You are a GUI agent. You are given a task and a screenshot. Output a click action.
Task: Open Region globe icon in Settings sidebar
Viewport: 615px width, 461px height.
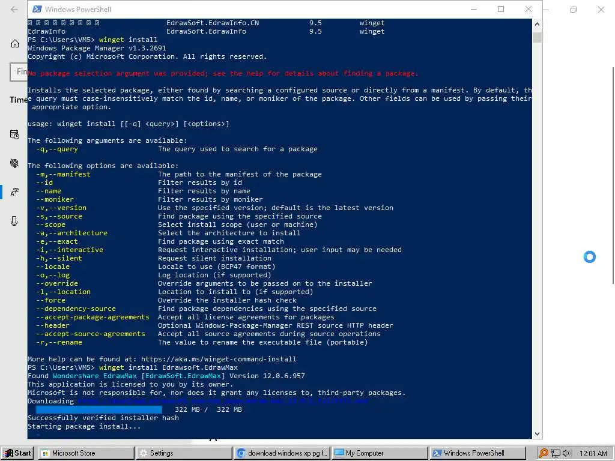coord(14,163)
